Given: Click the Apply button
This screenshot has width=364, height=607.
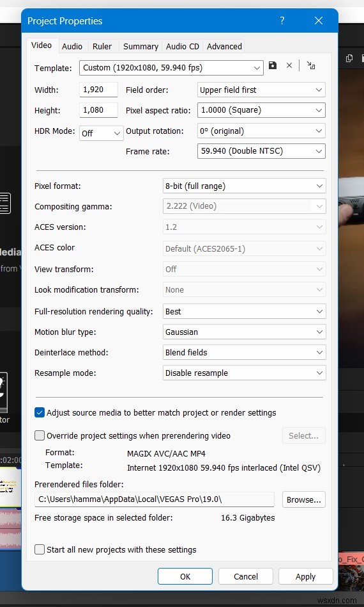Looking at the screenshot, I should 306,576.
